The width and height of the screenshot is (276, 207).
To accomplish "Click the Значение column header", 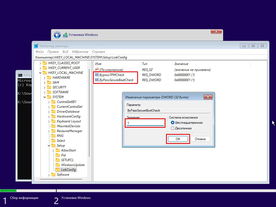I will pyautogui.click(x=211, y=64).
